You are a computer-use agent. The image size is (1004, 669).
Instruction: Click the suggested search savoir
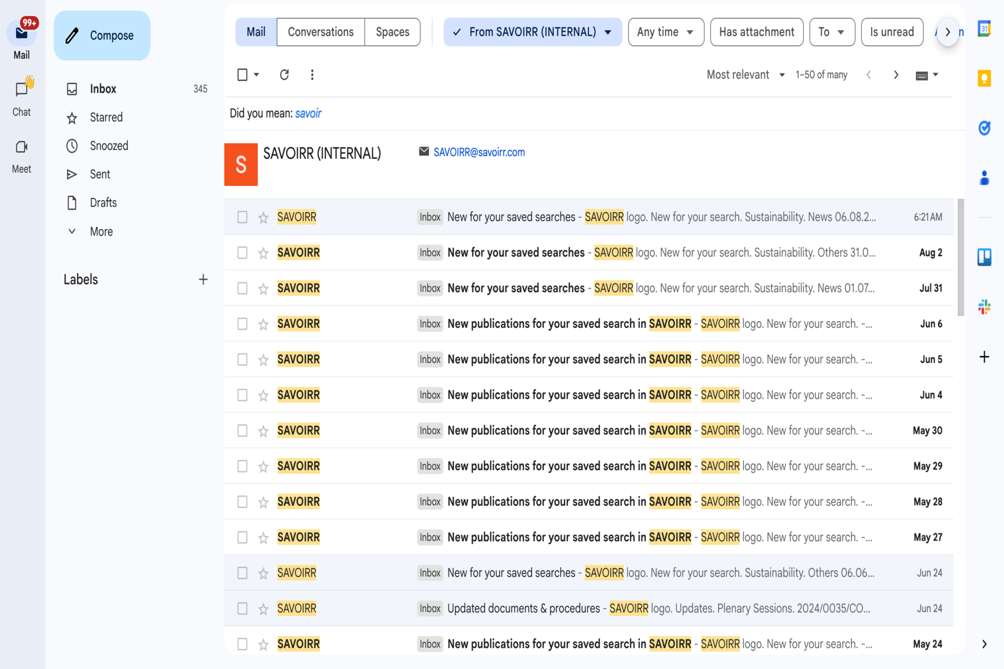[x=308, y=113]
